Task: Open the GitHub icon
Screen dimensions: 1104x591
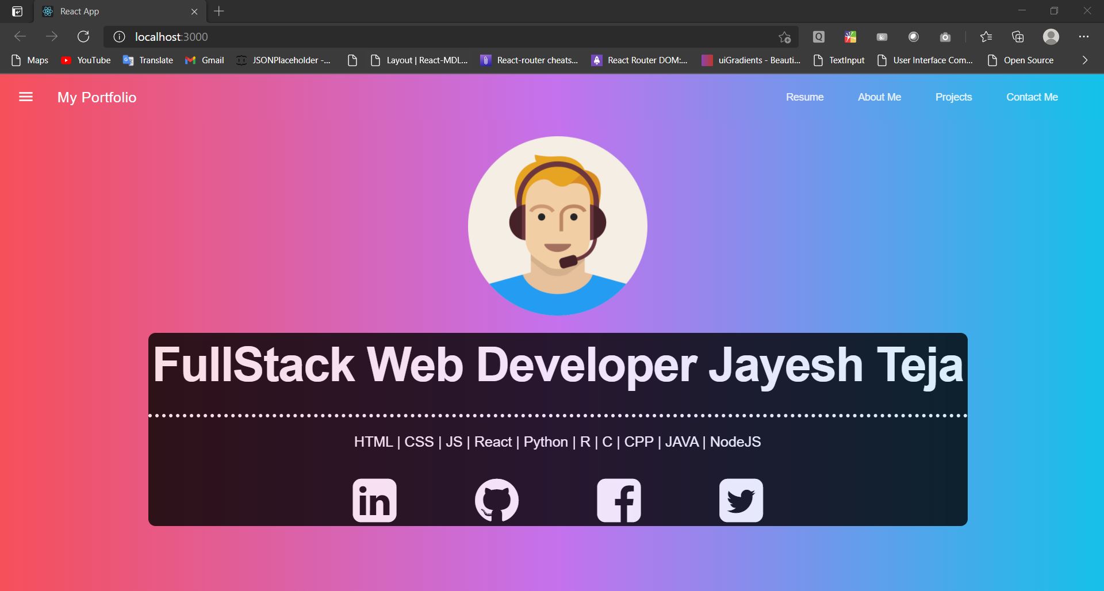Action: [x=497, y=500]
